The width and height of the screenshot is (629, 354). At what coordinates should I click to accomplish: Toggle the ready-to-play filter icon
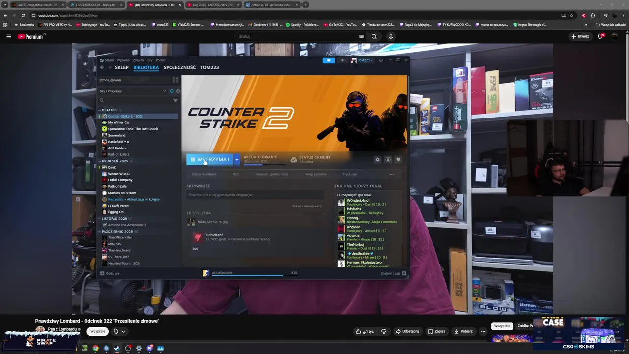pos(178,91)
